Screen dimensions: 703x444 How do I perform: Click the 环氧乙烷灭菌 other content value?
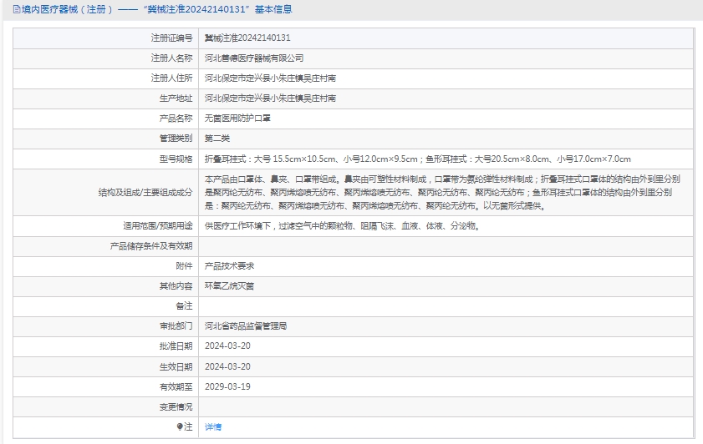pyautogui.click(x=229, y=285)
